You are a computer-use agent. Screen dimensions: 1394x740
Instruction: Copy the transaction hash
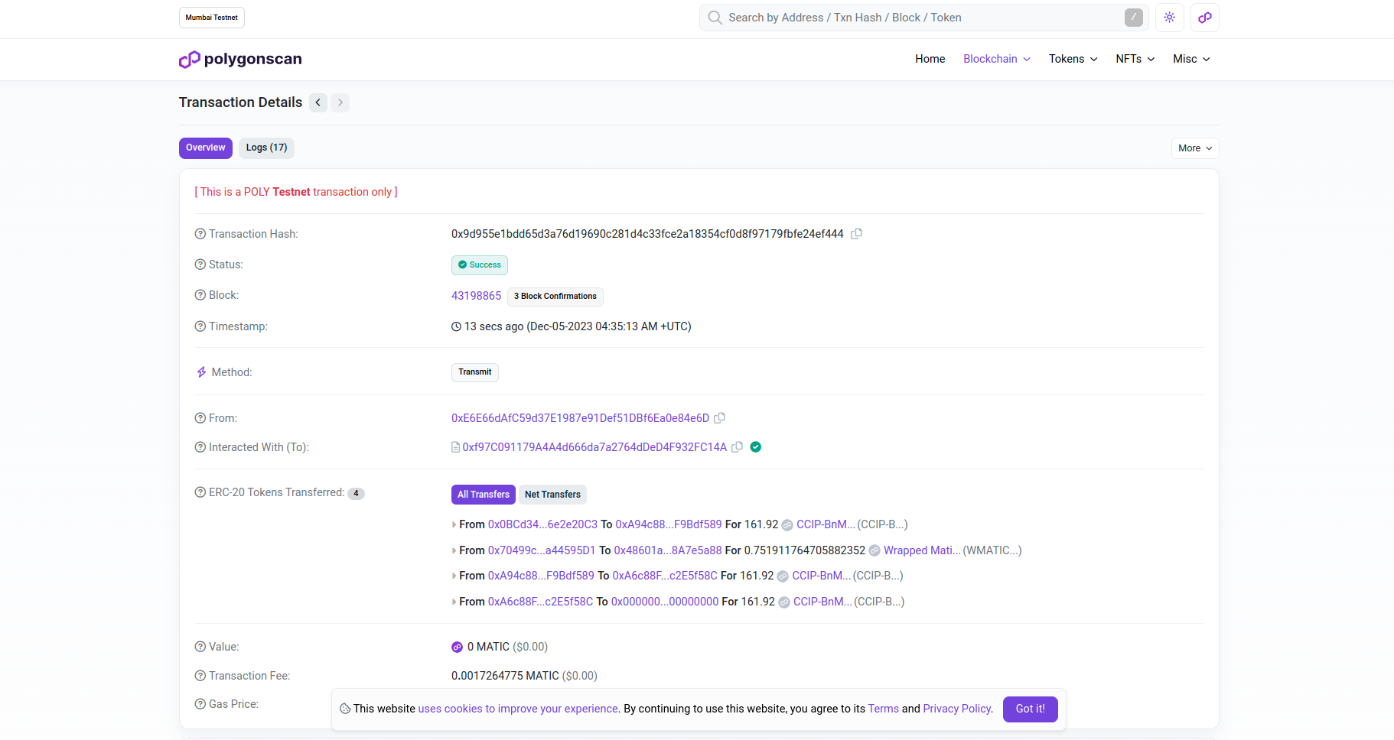(x=857, y=234)
